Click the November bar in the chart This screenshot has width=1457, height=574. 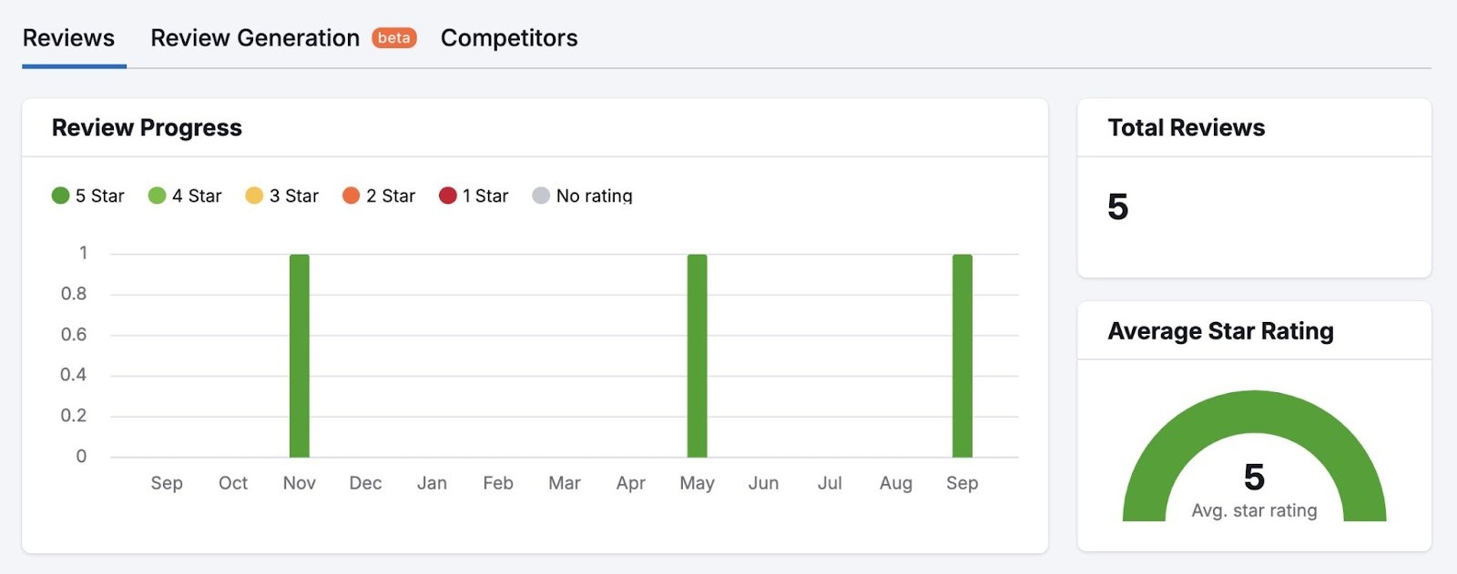tap(299, 355)
